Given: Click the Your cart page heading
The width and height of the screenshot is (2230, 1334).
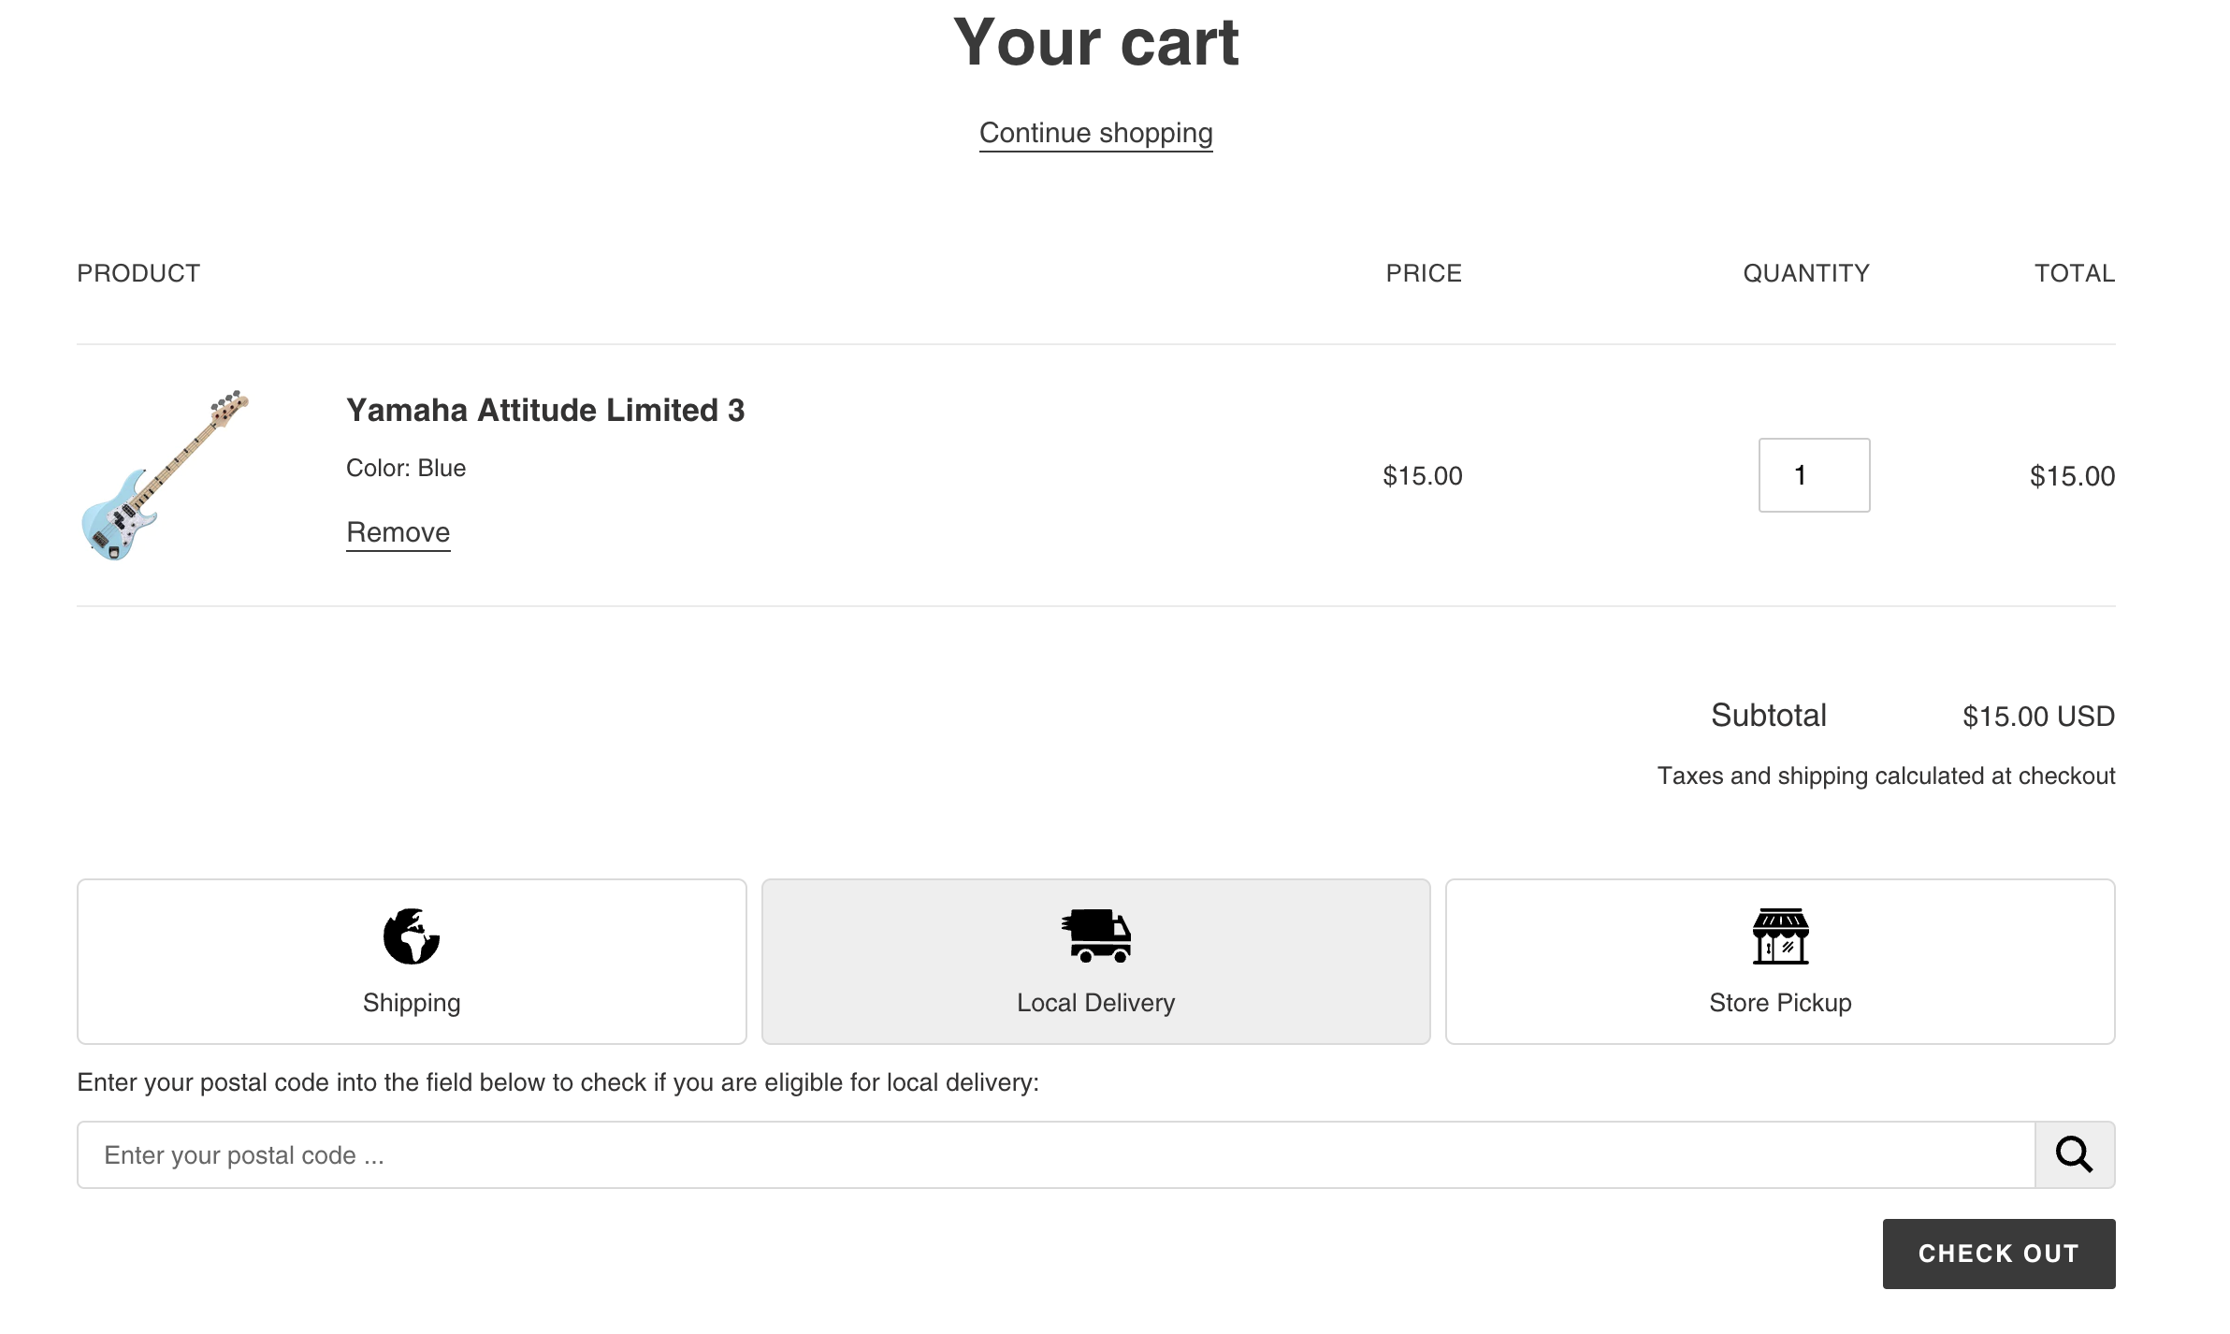Looking at the screenshot, I should coord(1095,43).
